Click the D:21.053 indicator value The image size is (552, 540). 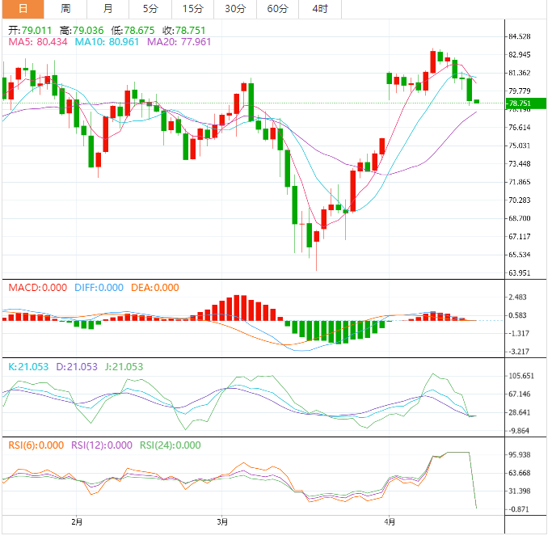click(x=77, y=367)
